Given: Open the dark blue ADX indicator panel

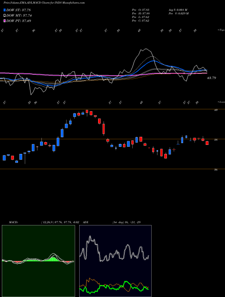Looking at the screenshot, I should (x=115, y=261).
